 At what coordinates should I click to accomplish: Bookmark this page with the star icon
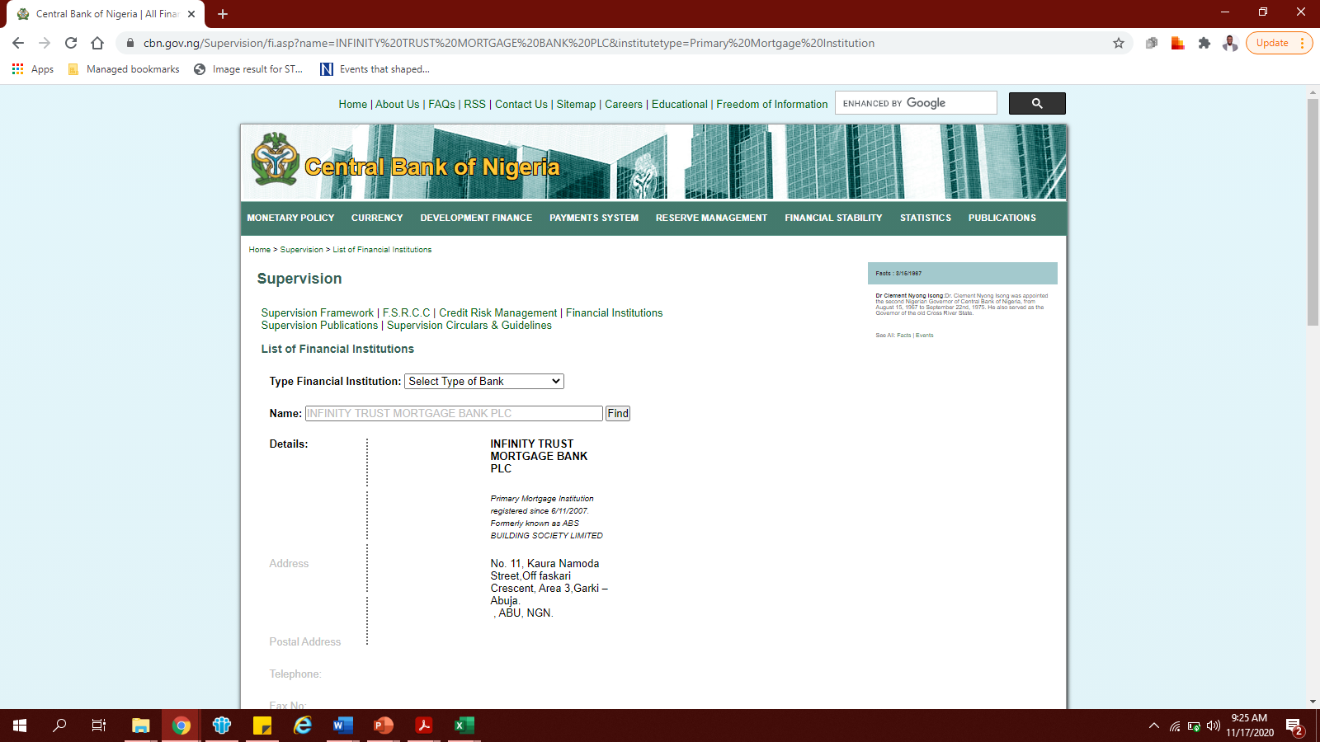[x=1119, y=43]
